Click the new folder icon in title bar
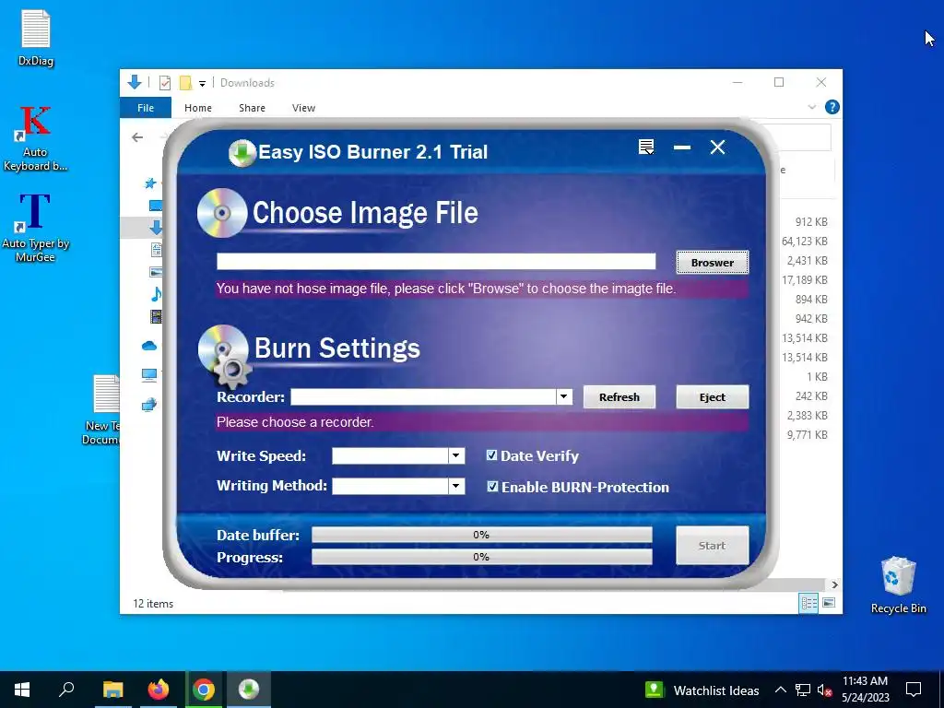 point(185,83)
